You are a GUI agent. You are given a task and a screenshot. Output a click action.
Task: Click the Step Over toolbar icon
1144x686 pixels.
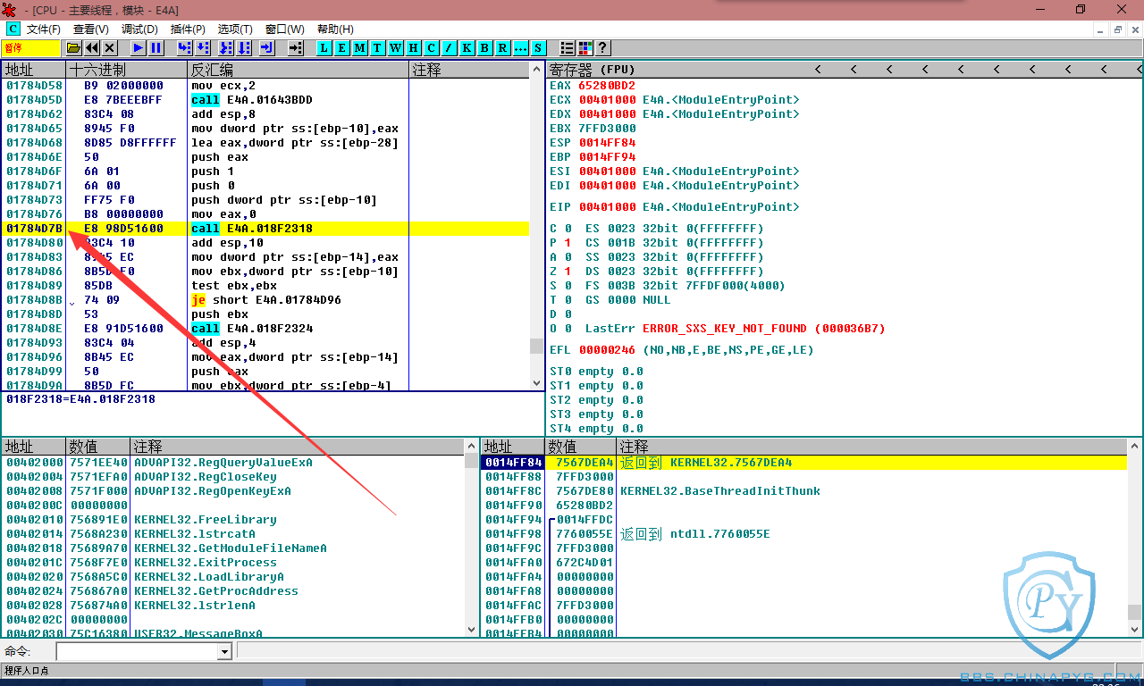(203, 47)
